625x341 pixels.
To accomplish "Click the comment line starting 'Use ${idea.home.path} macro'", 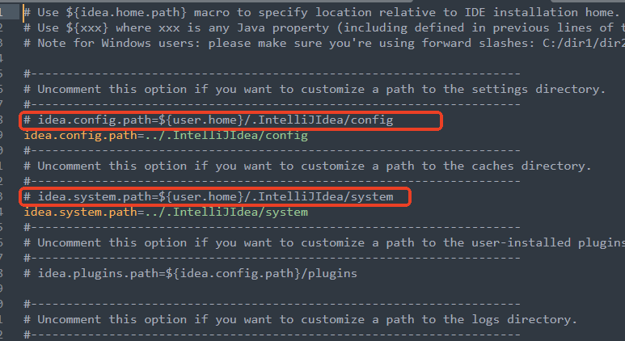I will coord(321,12).
